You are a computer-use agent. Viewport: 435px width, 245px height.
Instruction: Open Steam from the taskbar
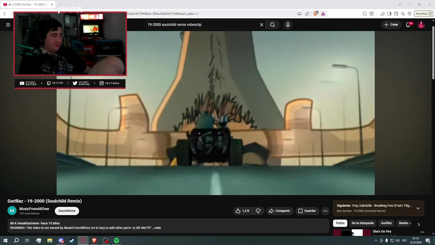(72, 241)
